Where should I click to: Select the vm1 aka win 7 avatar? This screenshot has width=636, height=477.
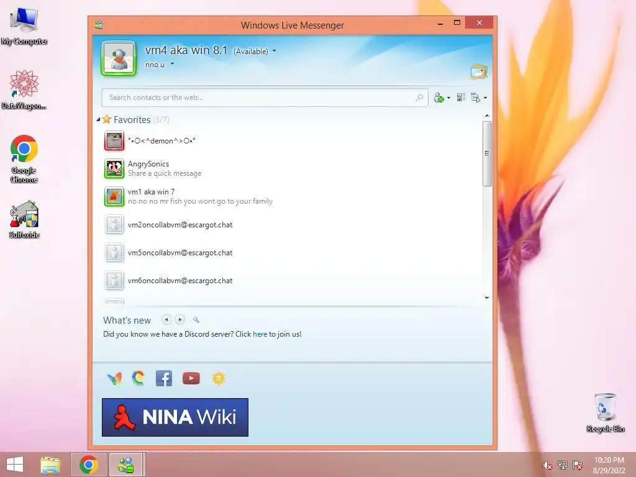tap(114, 197)
